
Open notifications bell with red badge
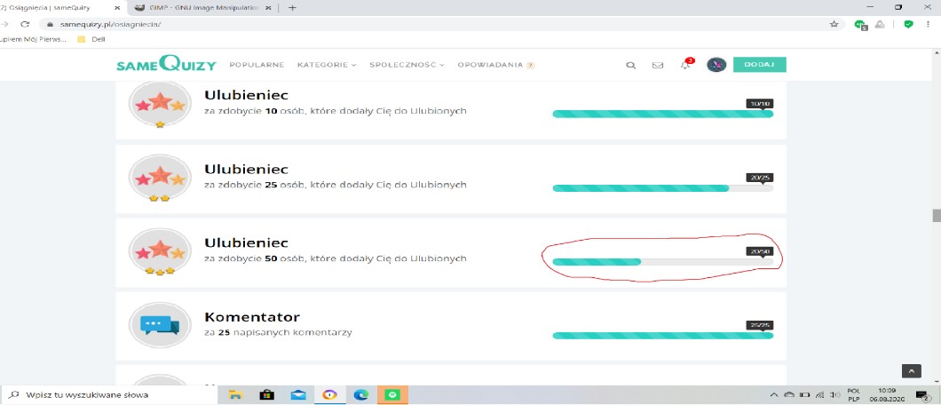pyautogui.click(x=684, y=65)
